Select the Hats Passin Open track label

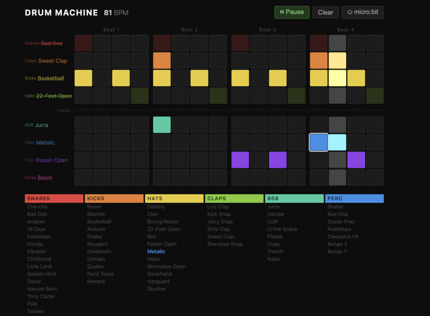(46, 160)
